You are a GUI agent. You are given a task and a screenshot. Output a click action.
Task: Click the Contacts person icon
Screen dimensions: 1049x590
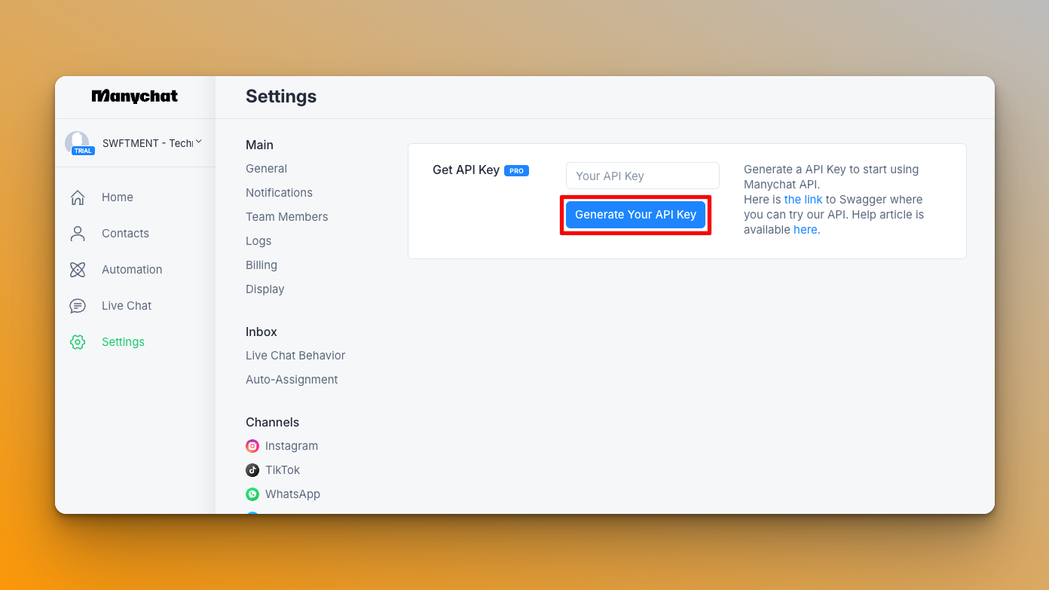[78, 234]
